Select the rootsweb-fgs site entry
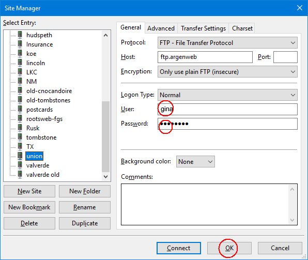Viewport: 308px width, 260px height. point(44,119)
